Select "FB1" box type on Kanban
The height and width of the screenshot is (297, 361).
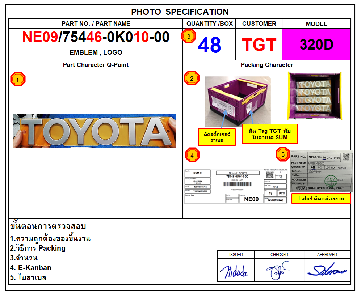click(275, 187)
